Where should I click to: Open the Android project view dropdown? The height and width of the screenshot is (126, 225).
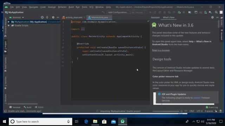(x=17, y=17)
